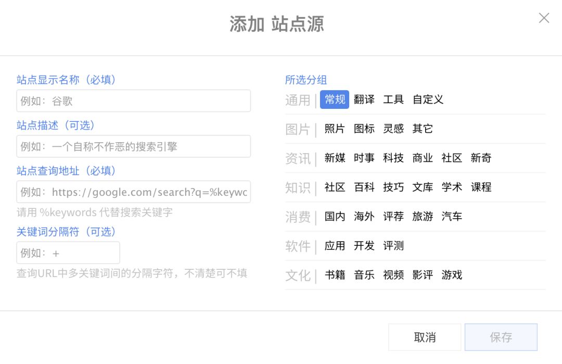The image size is (562, 364).
Task: Click the 知识 category label
Action: (x=298, y=187)
